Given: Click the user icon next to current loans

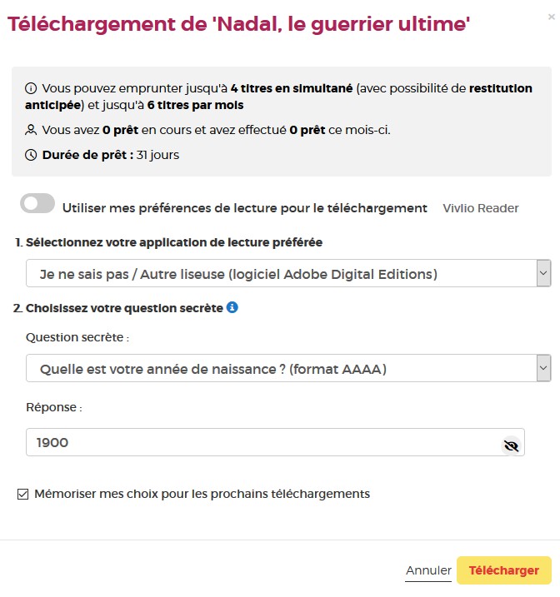Looking at the screenshot, I should (x=31, y=130).
